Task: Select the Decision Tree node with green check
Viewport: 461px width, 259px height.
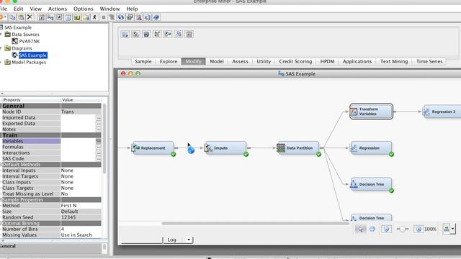Action: coord(371,184)
